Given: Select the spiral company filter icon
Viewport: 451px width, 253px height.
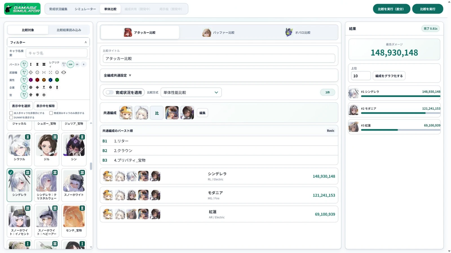Looking at the screenshot, I should (31, 87).
